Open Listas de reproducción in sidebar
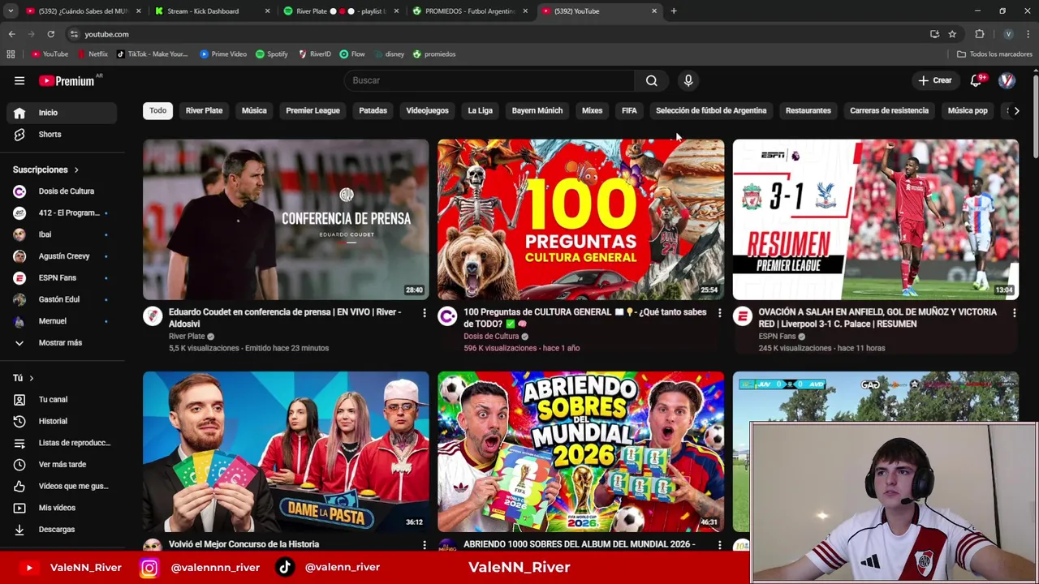Screen dimensions: 1039x584 point(62,443)
